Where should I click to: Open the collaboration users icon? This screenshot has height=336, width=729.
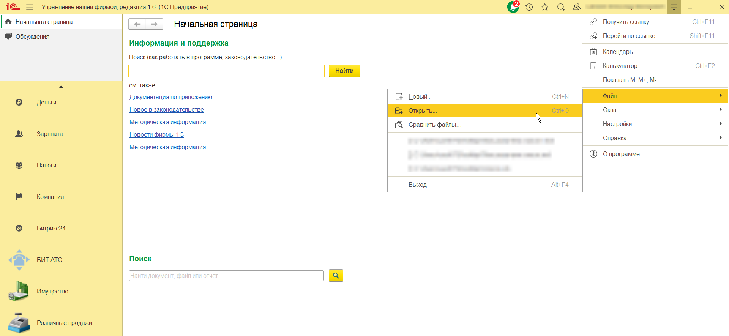577,7
